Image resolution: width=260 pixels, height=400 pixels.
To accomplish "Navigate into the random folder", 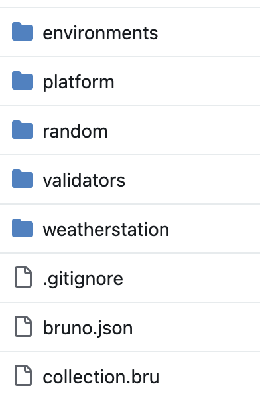I will [75, 132].
